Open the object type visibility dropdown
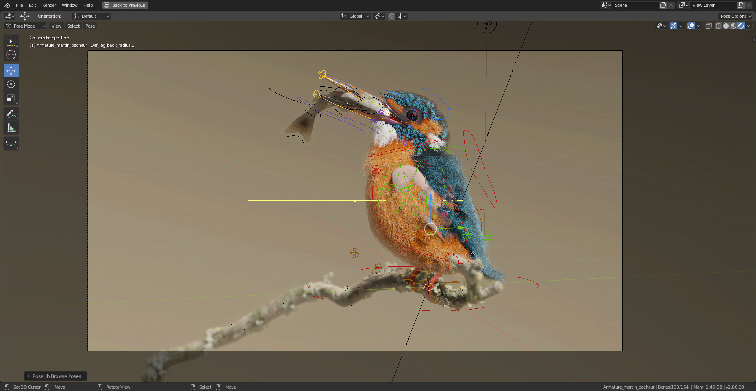This screenshot has width=756, height=391. (661, 26)
